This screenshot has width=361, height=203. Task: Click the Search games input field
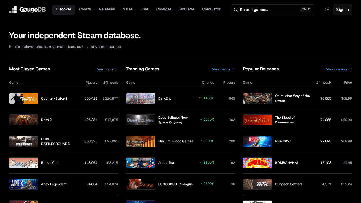pos(272,10)
